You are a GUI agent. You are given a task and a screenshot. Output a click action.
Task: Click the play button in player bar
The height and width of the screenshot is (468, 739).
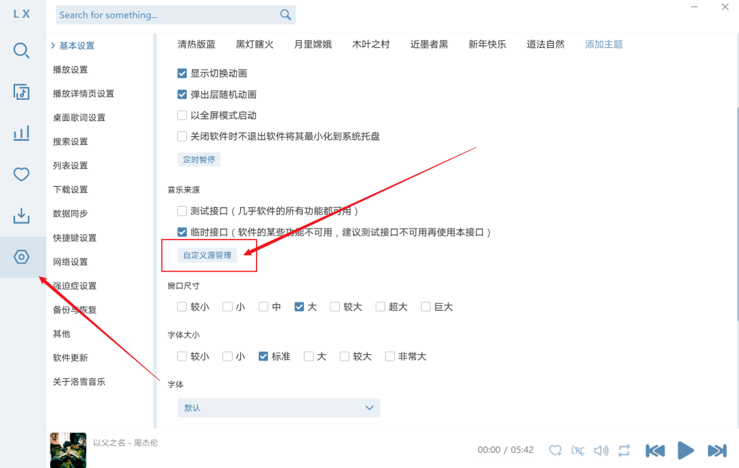click(685, 450)
